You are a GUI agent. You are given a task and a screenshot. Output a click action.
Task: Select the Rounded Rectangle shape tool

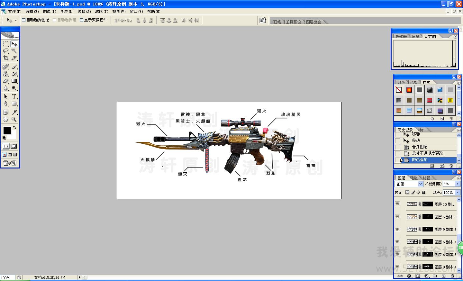[x=14, y=104]
